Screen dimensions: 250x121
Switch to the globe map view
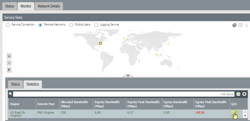coord(234,25)
